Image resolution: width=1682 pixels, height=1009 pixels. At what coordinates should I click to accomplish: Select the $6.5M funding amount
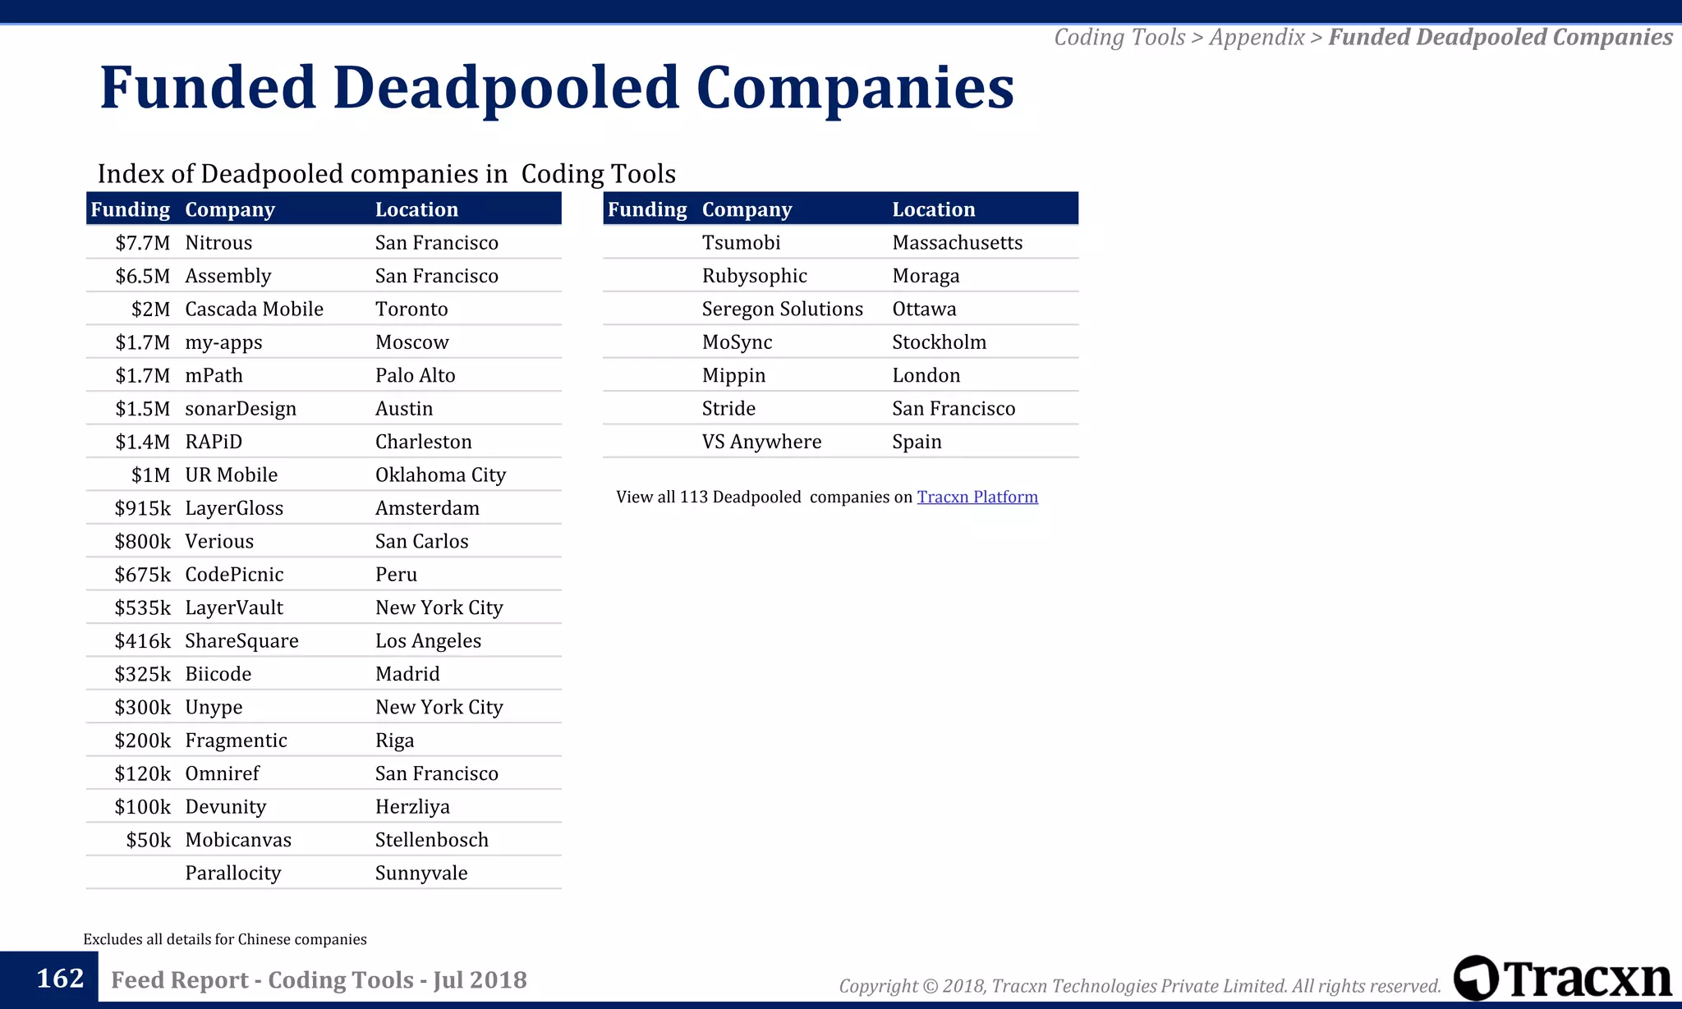click(x=143, y=276)
